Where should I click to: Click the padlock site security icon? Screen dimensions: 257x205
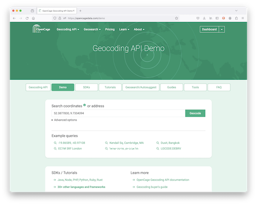60,18
